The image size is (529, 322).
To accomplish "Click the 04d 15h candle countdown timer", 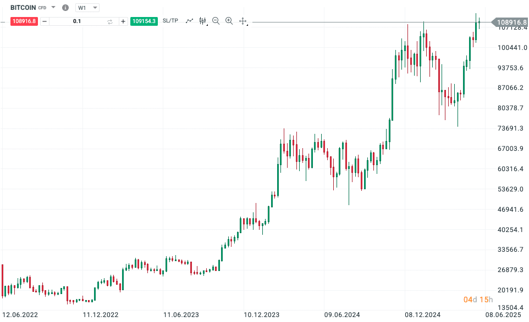I will click(478, 300).
